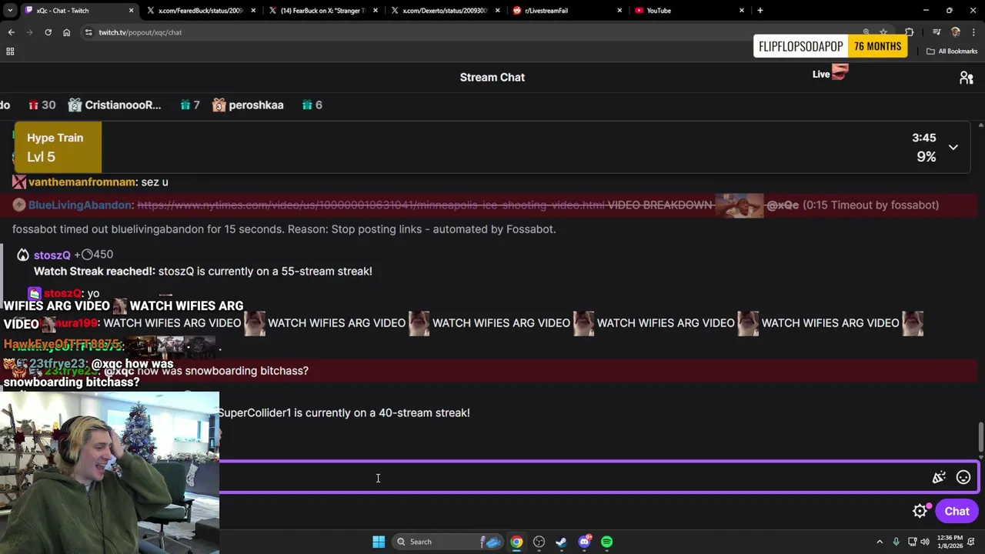Switch to the xQc - Chat - Twitch tab
The image size is (985, 554).
pyautogui.click(x=78, y=11)
